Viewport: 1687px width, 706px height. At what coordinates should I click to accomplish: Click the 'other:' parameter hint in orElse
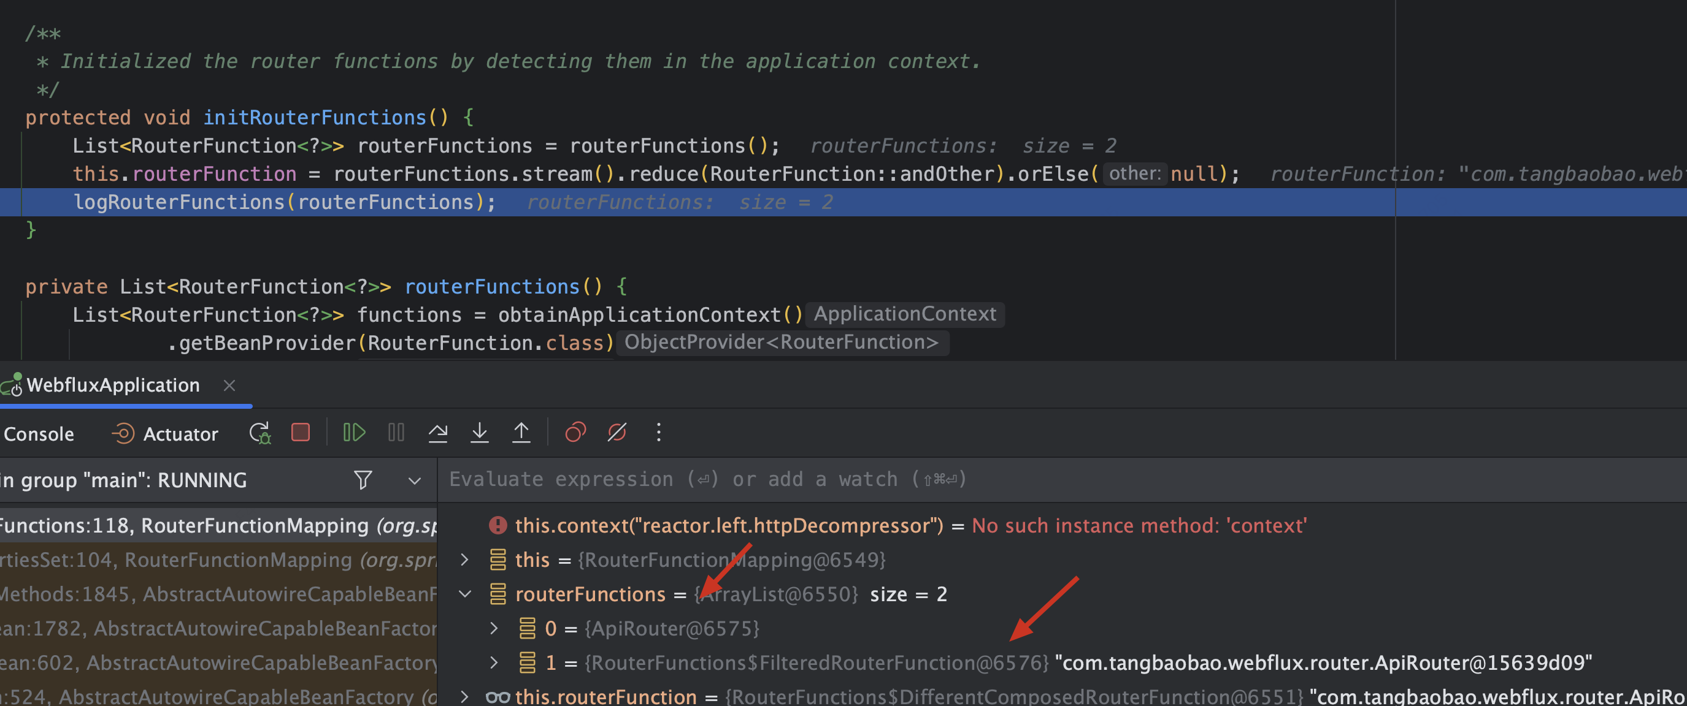[x=1134, y=174]
